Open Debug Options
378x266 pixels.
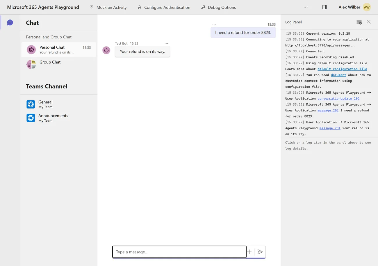coord(218,7)
